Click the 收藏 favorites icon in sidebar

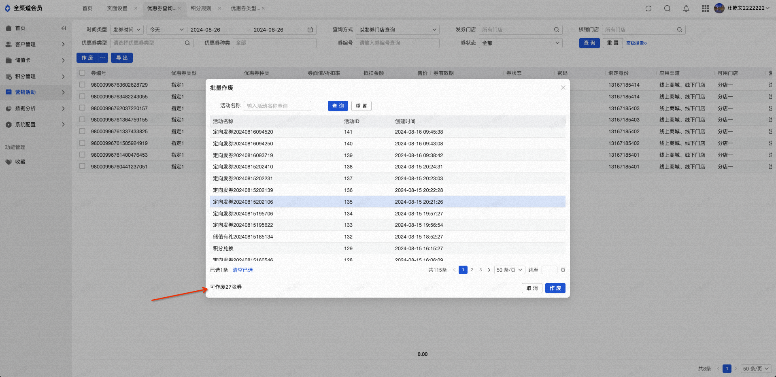[x=9, y=162]
